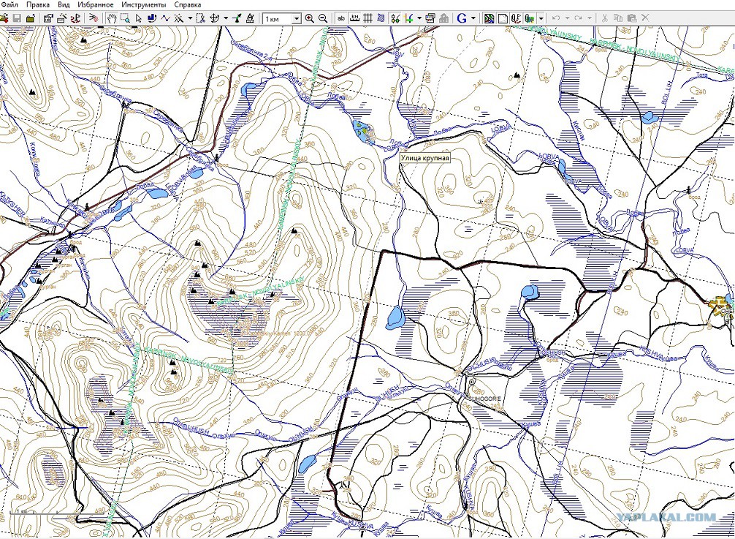The width and height of the screenshot is (735, 539).
Task: Expand the snap options dropdown arrow
Action: tap(419, 18)
